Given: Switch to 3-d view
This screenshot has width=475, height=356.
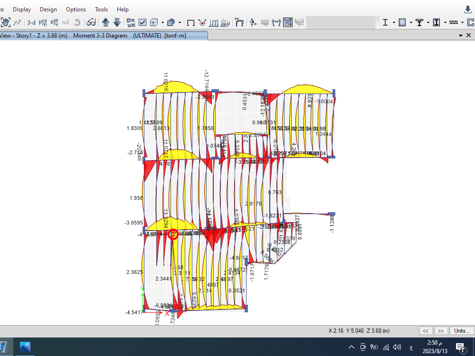Looking at the screenshot, I should coord(31,22).
